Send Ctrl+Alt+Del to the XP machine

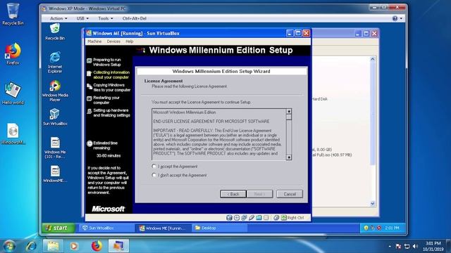(135, 18)
